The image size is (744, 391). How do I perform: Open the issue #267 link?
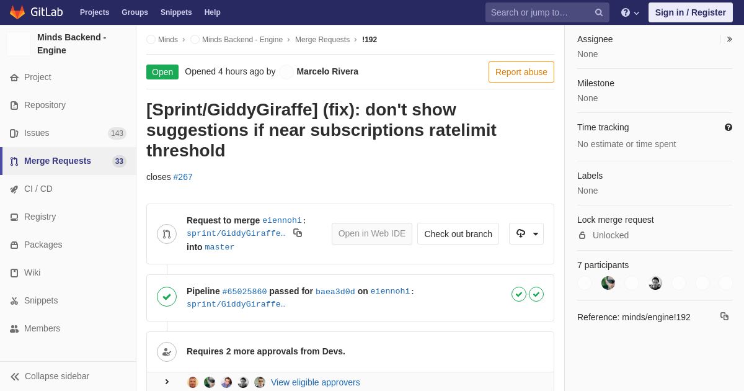(183, 177)
